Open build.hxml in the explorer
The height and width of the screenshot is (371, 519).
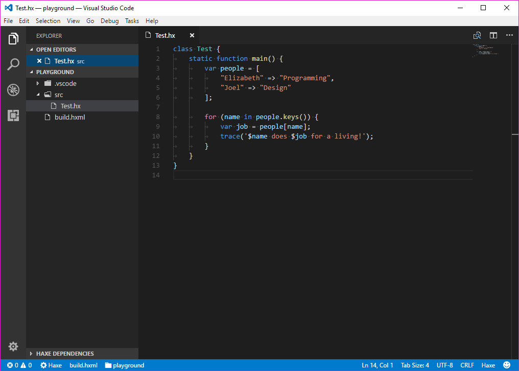point(82,117)
